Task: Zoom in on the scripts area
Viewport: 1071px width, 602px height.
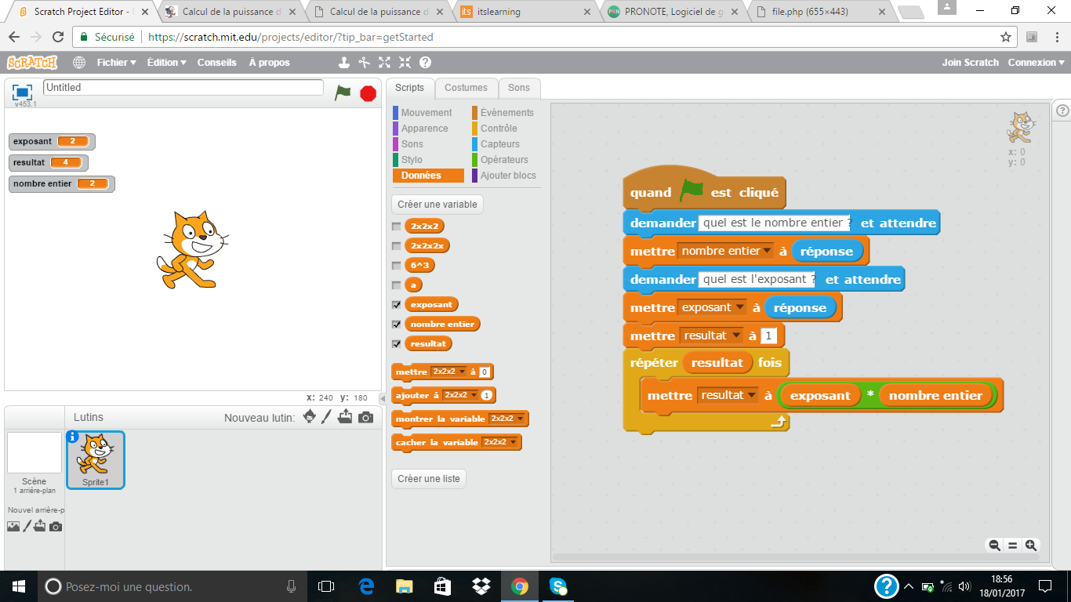Action: 1031,546
